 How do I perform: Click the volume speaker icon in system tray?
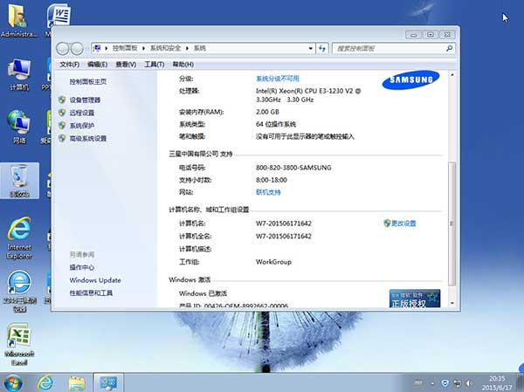471,382
